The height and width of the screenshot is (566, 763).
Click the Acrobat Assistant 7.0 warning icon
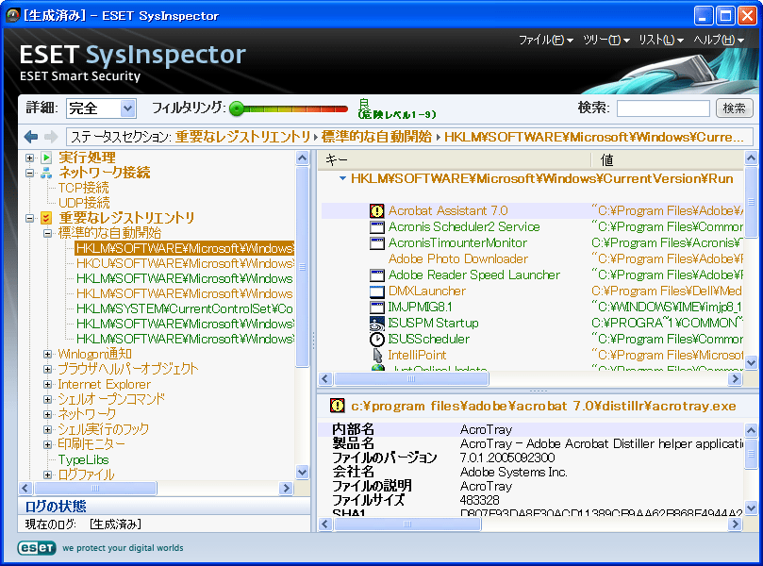pyautogui.click(x=376, y=210)
